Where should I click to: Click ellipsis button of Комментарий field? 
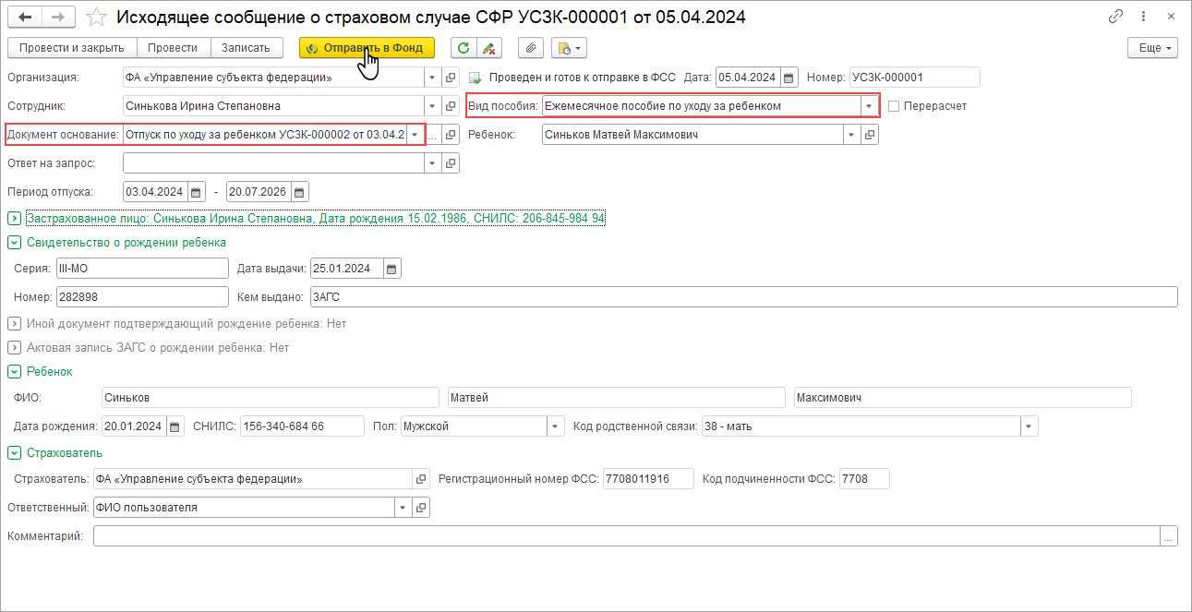[x=1169, y=536]
